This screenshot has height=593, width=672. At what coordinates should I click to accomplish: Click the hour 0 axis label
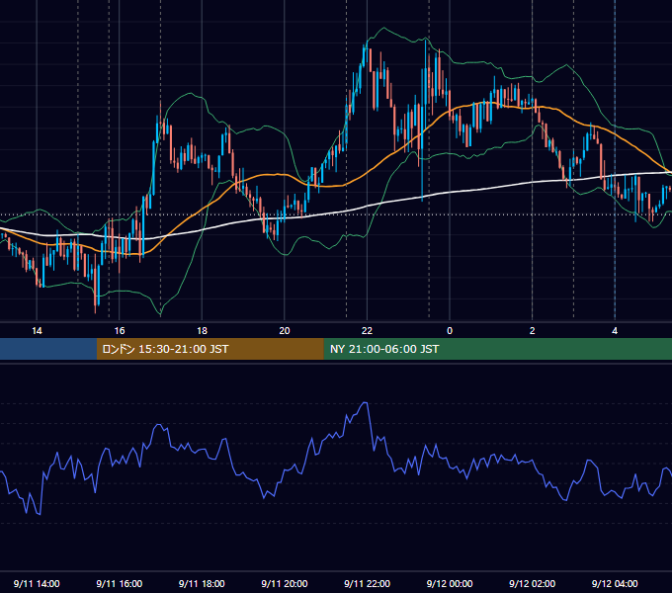click(x=450, y=331)
